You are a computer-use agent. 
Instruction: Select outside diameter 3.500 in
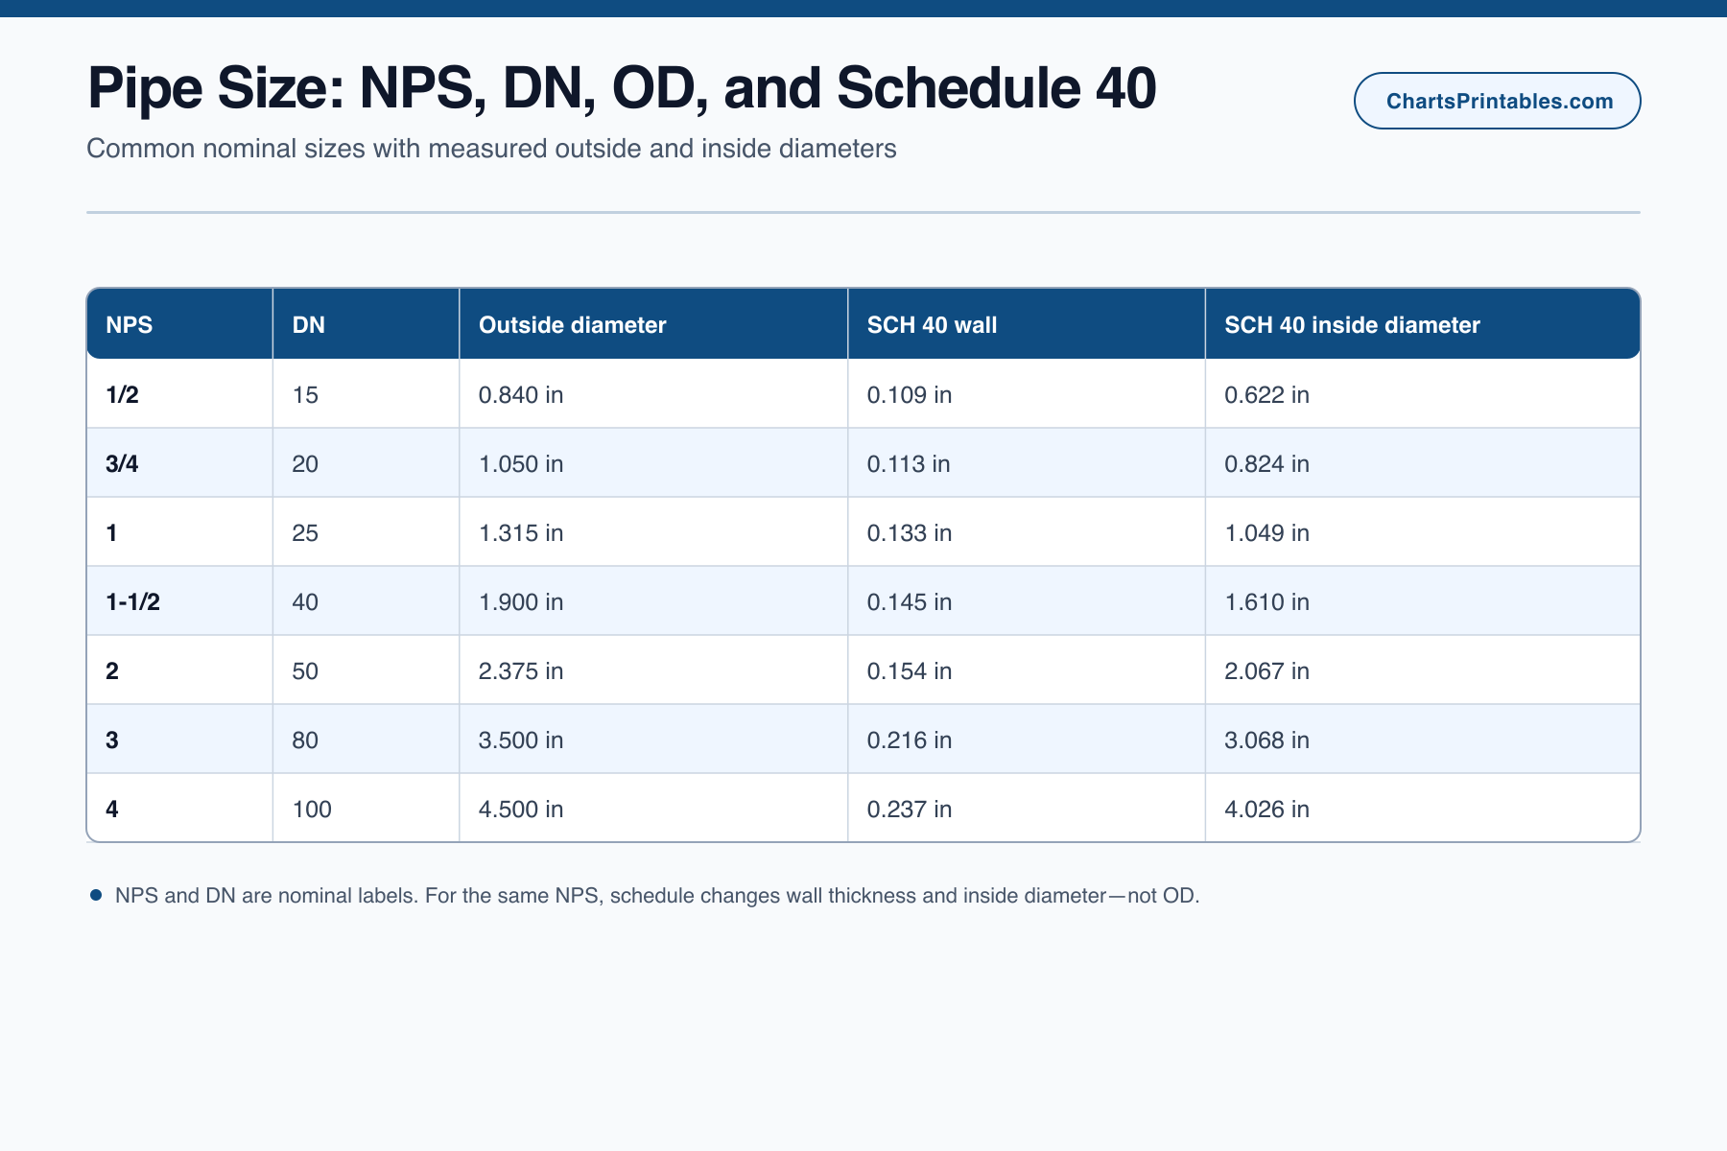(653, 740)
